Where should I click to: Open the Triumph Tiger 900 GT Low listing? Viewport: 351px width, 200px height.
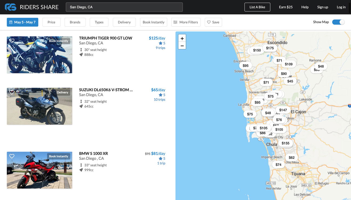pos(106,38)
